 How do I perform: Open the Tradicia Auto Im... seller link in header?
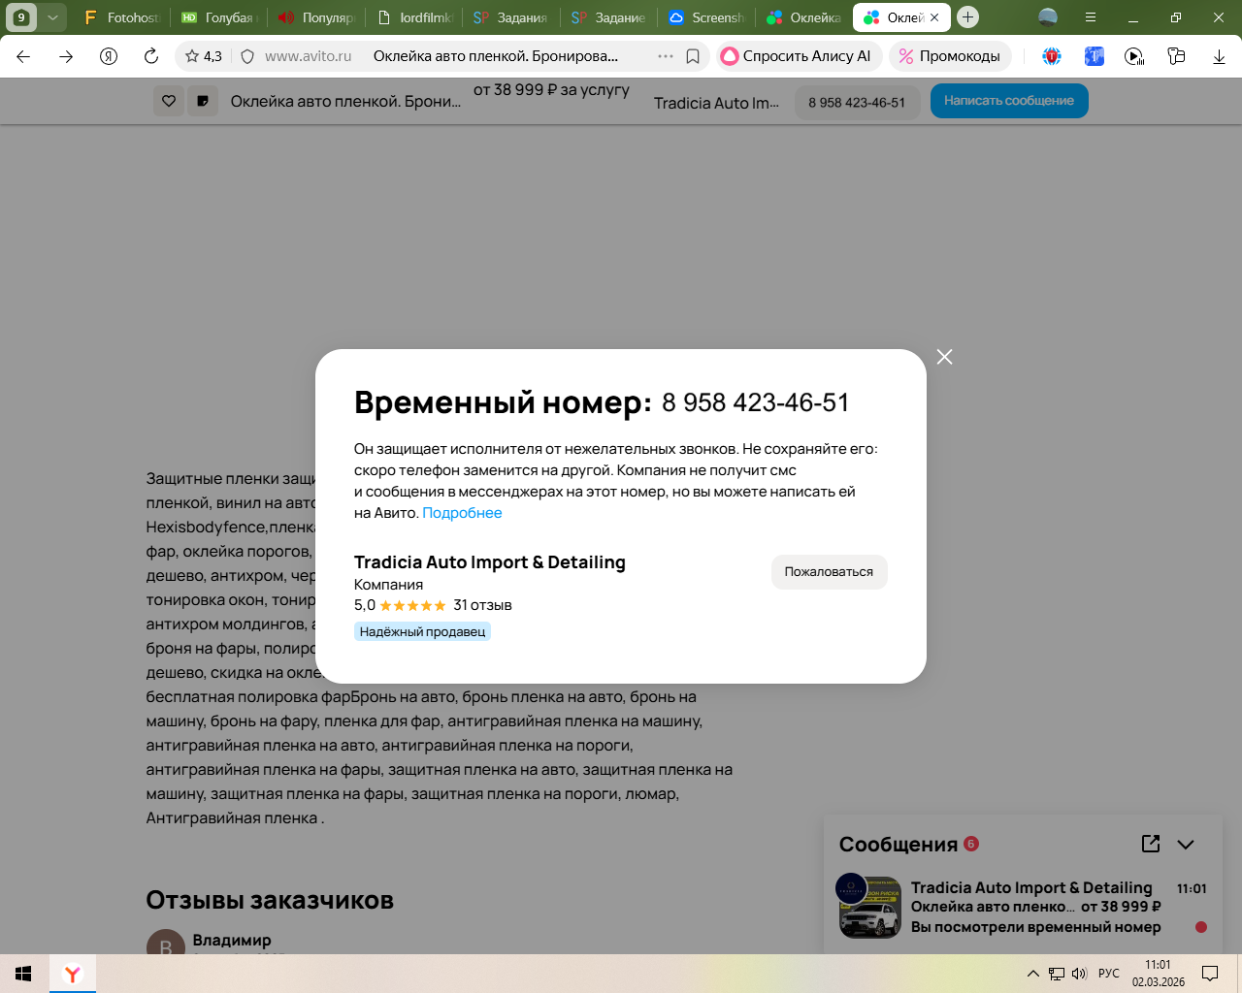(x=716, y=103)
